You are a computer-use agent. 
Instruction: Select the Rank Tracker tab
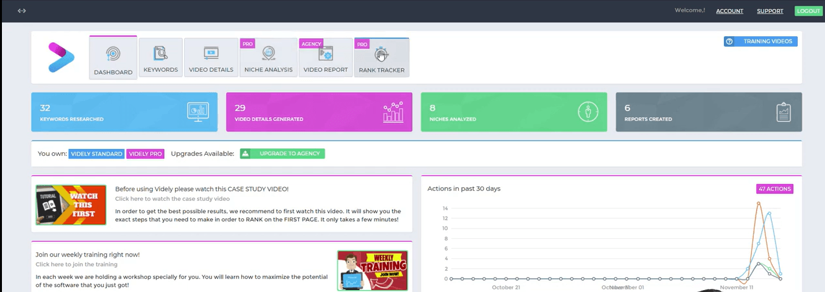(x=381, y=58)
